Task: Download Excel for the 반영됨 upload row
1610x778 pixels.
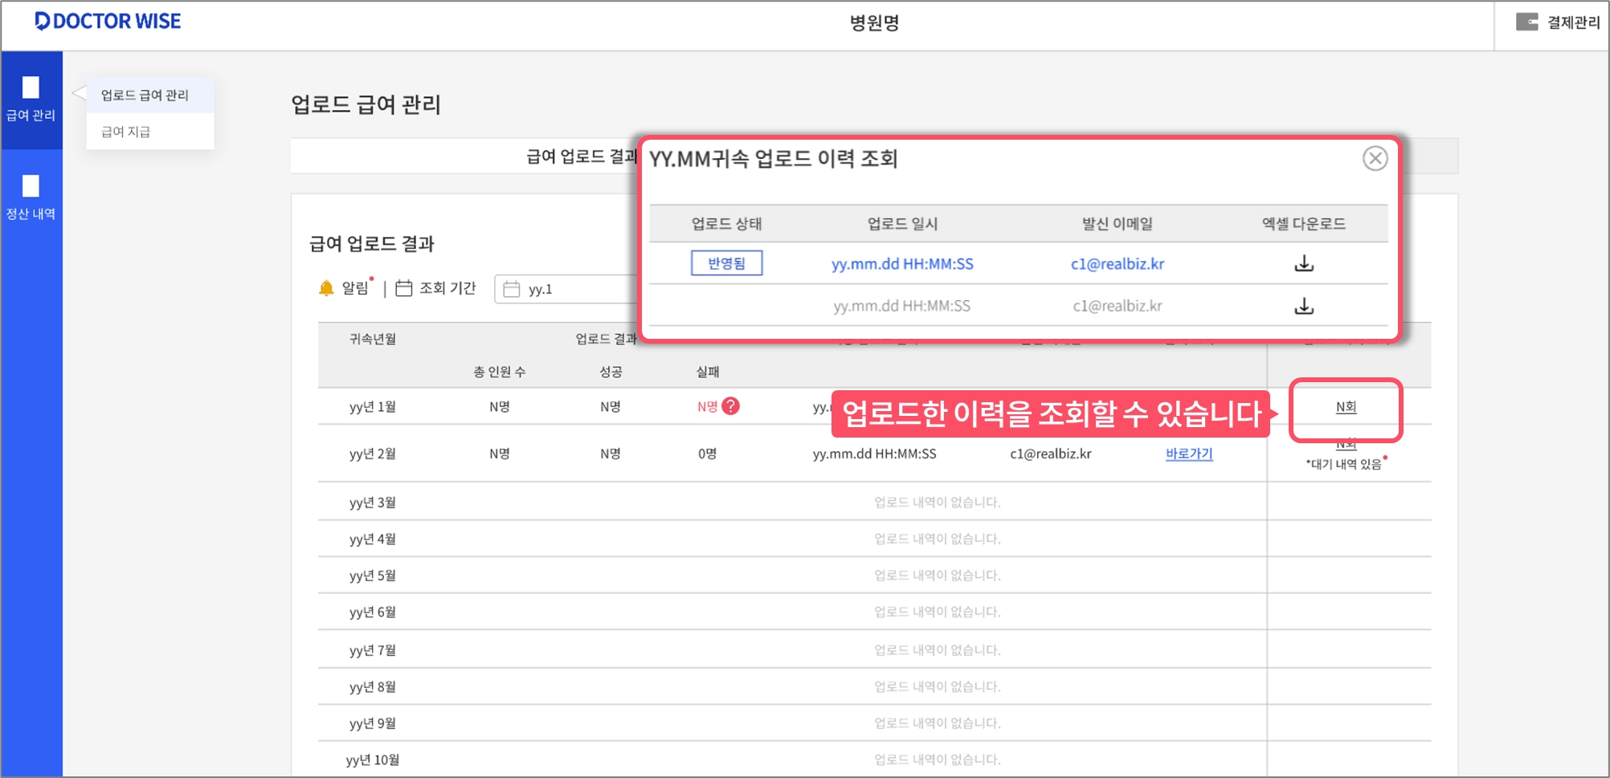Action: (1304, 263)
